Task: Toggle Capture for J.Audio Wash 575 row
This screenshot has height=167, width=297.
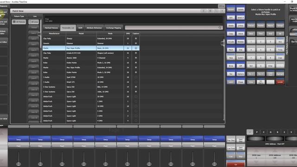Action: click(136, 82)
